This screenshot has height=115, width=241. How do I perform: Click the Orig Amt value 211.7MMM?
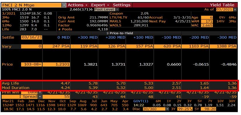point(99,17)
